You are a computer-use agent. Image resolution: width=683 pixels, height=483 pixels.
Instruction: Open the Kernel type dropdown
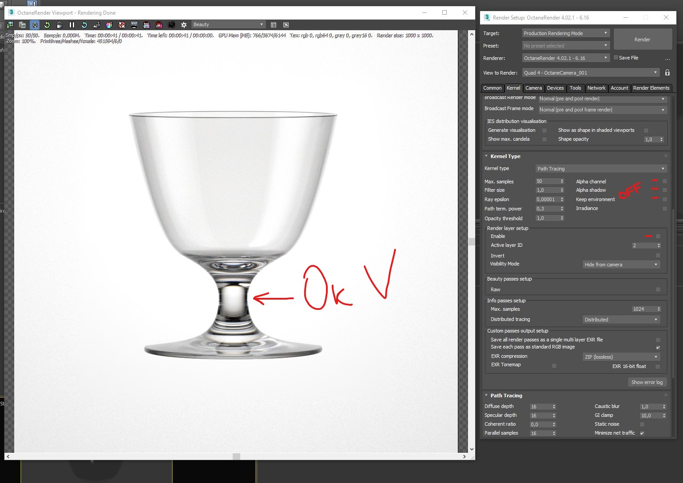coord(601,169)
